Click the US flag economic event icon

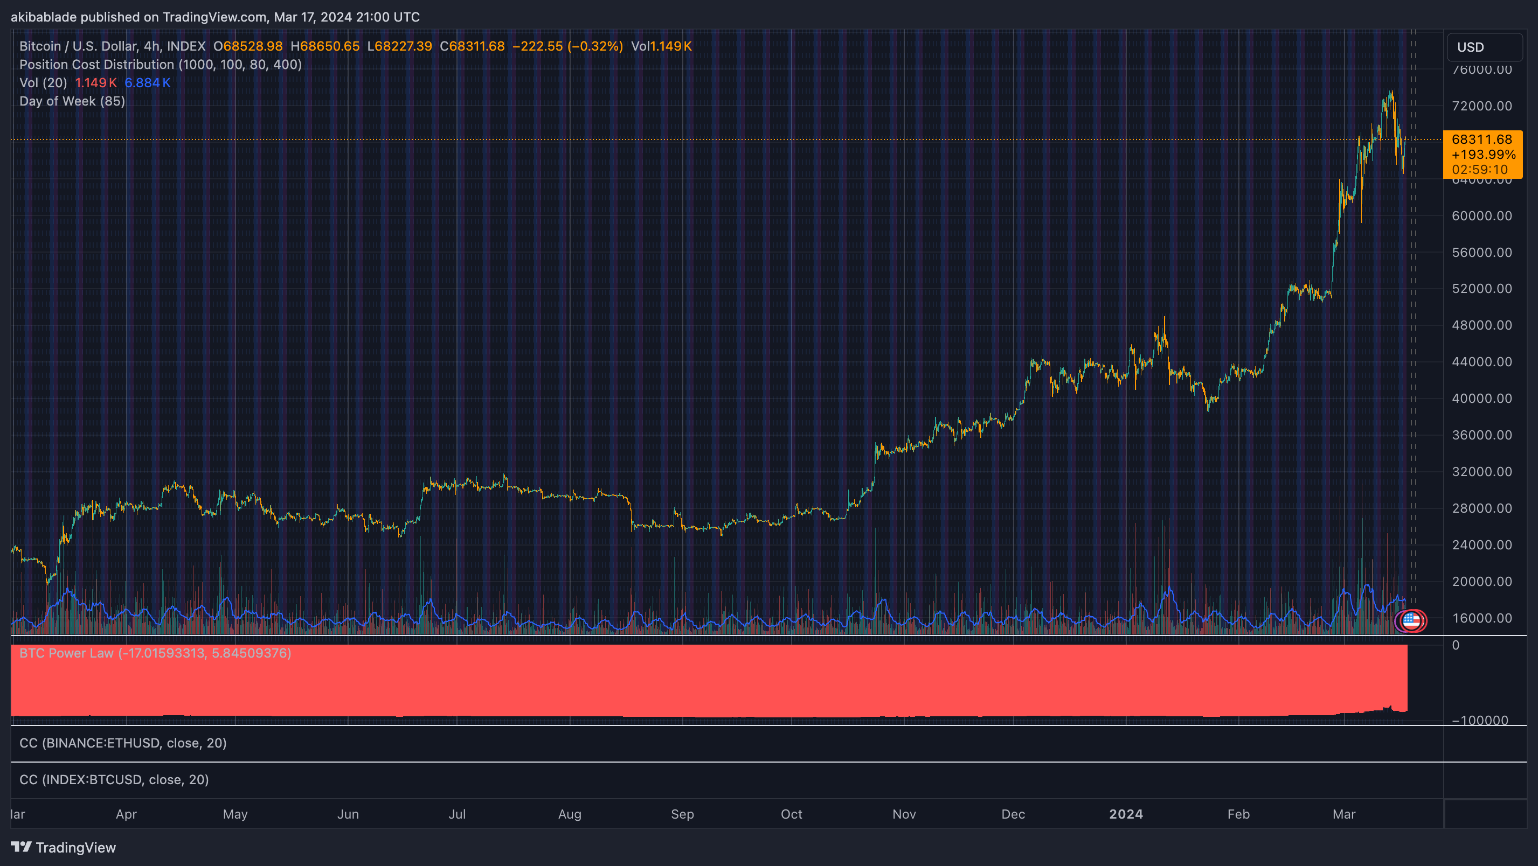pos(1411,621)
